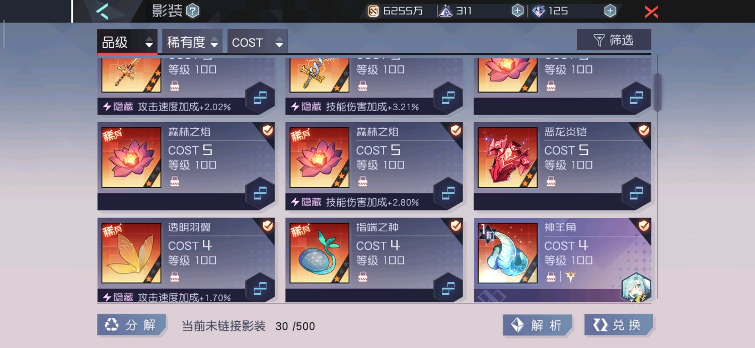Image resolution: width=755 pixels, height=348 pixels.
Task: Tap the gold coin currency icon
Action: (373, 11)
